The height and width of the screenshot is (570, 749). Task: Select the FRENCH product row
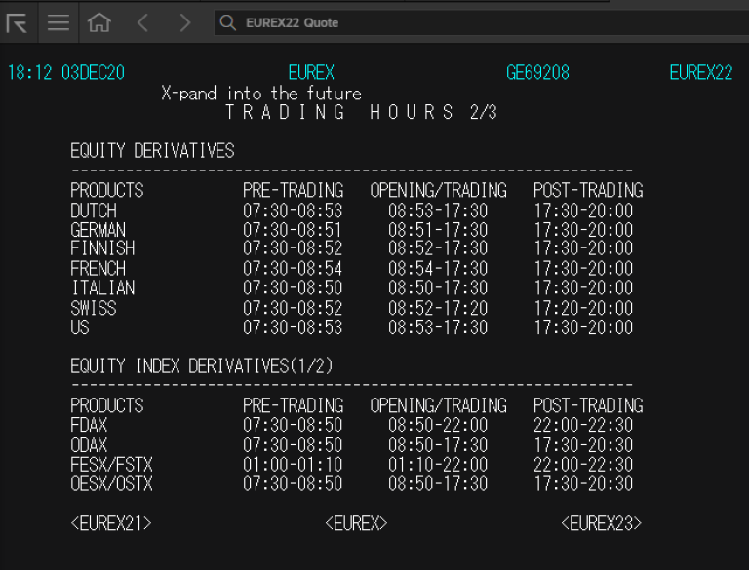pyautogui.click(x=351, y=269)
